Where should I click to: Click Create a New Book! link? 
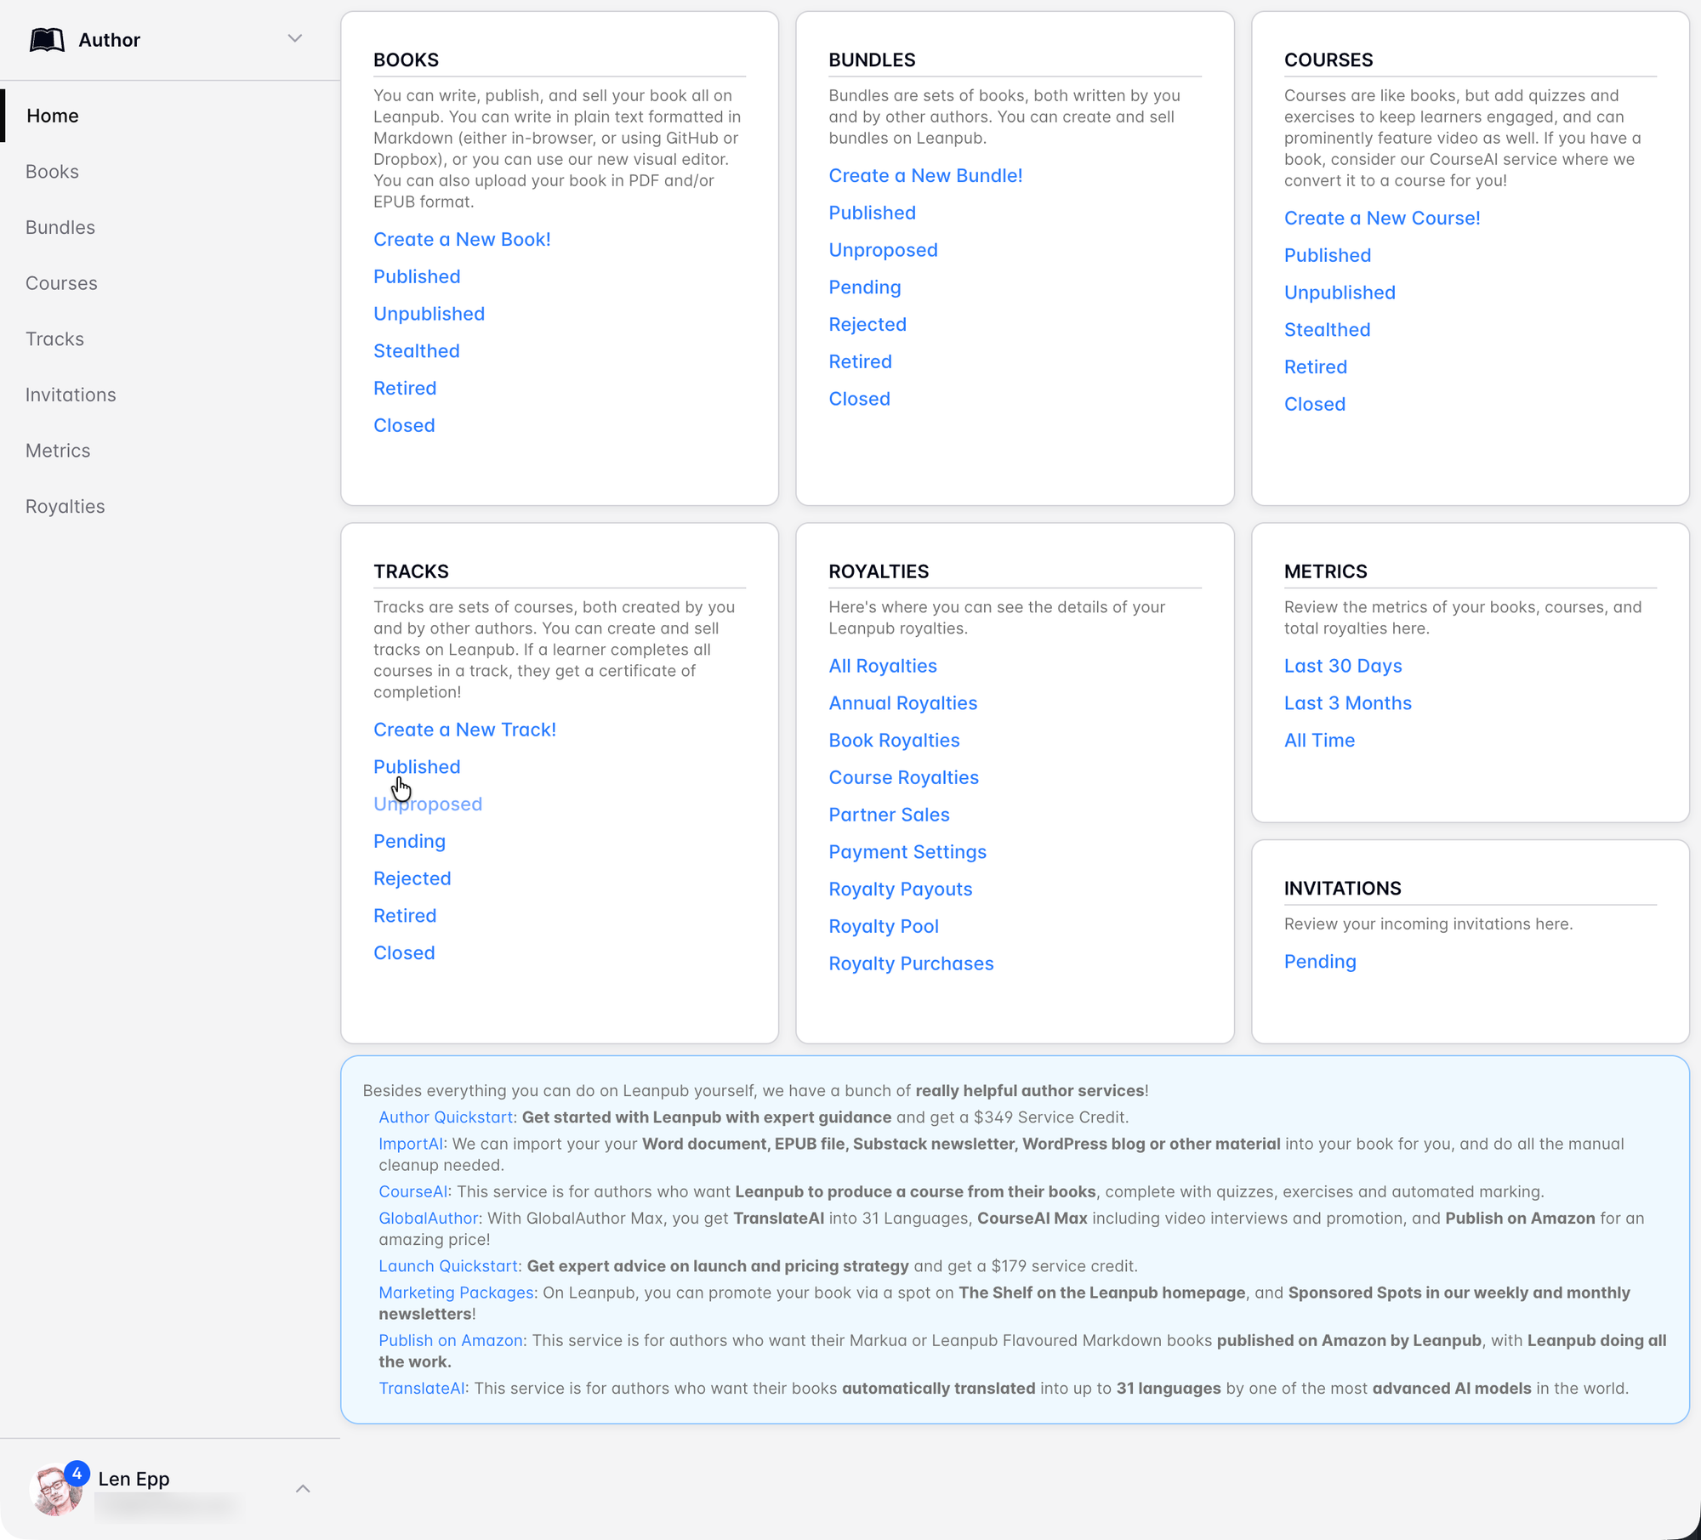click(x=462, y=240)
